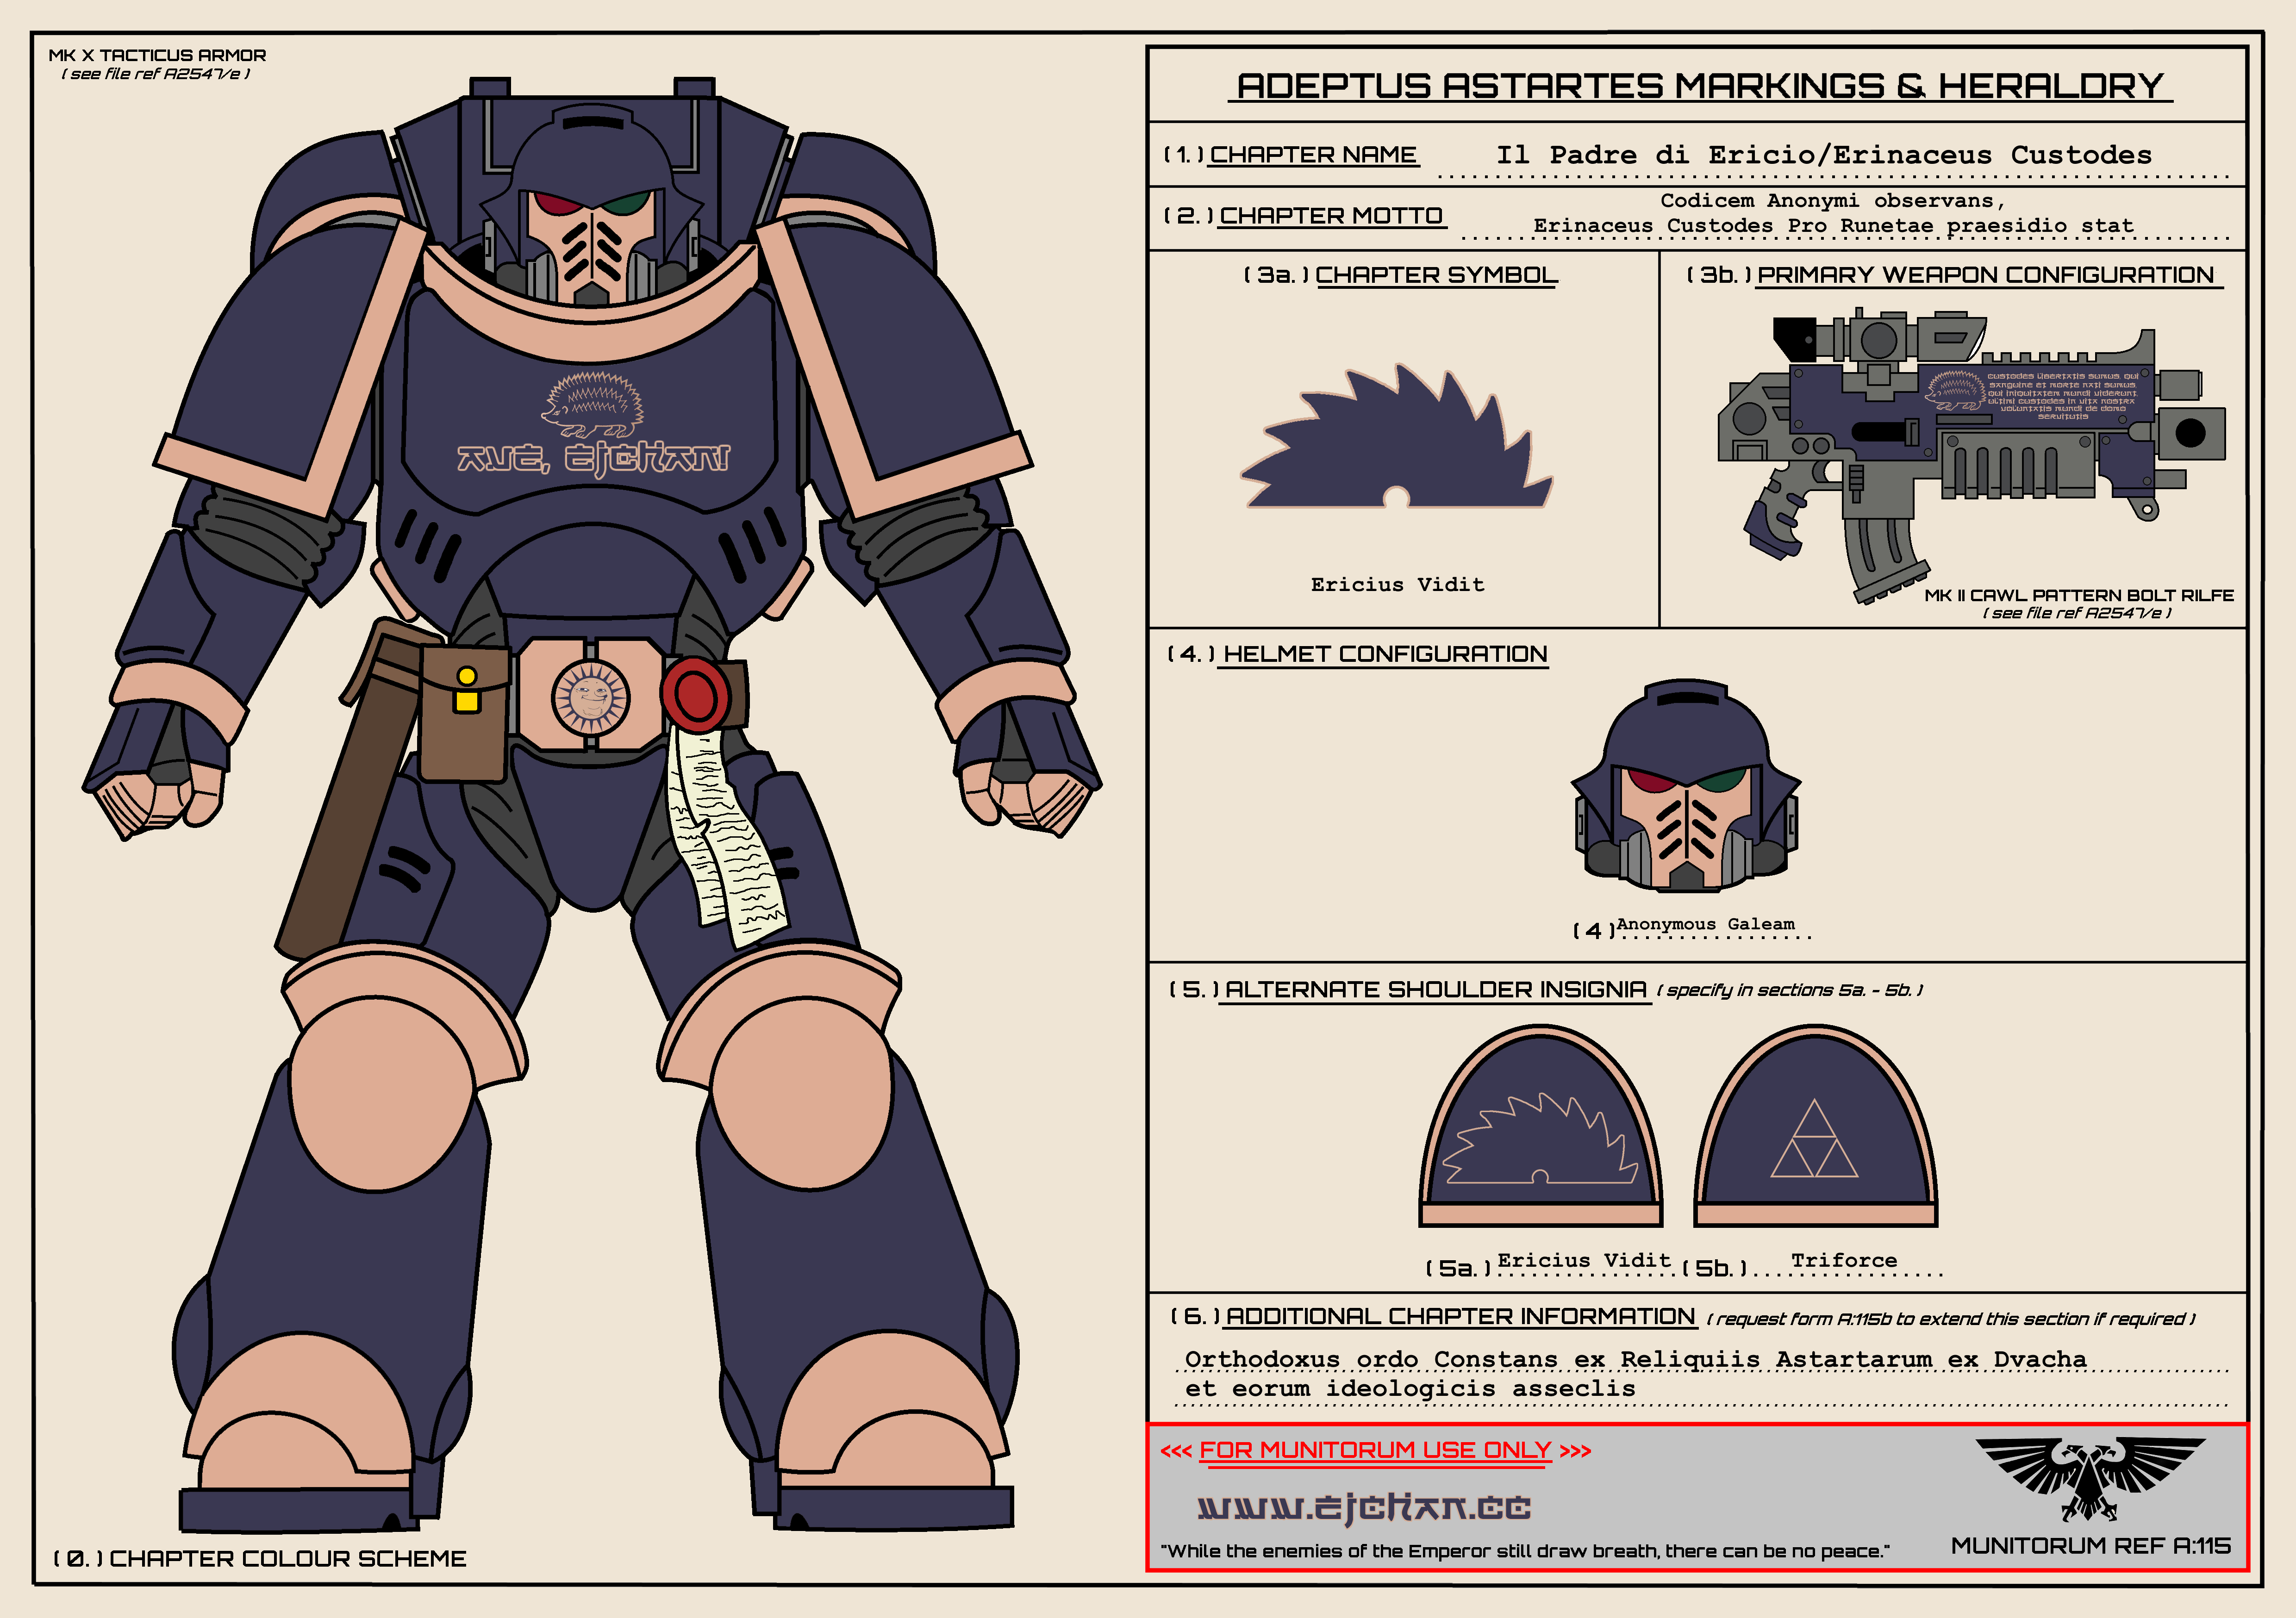This screenshot has width=2296, height=1618.
Task: Click the 'Ericius Vidit' caption under chapter symbol
Action: point(1397,584)
